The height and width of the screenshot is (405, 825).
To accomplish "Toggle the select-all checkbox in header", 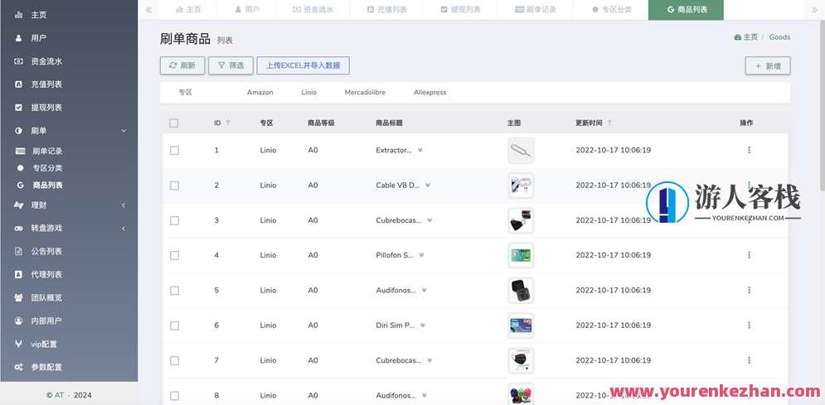I will (174, 123).
